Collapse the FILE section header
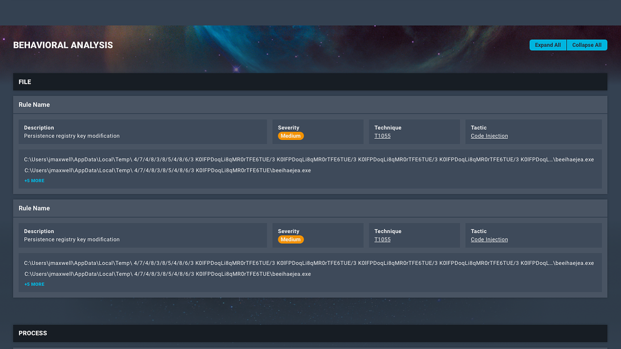 [309, 82]
